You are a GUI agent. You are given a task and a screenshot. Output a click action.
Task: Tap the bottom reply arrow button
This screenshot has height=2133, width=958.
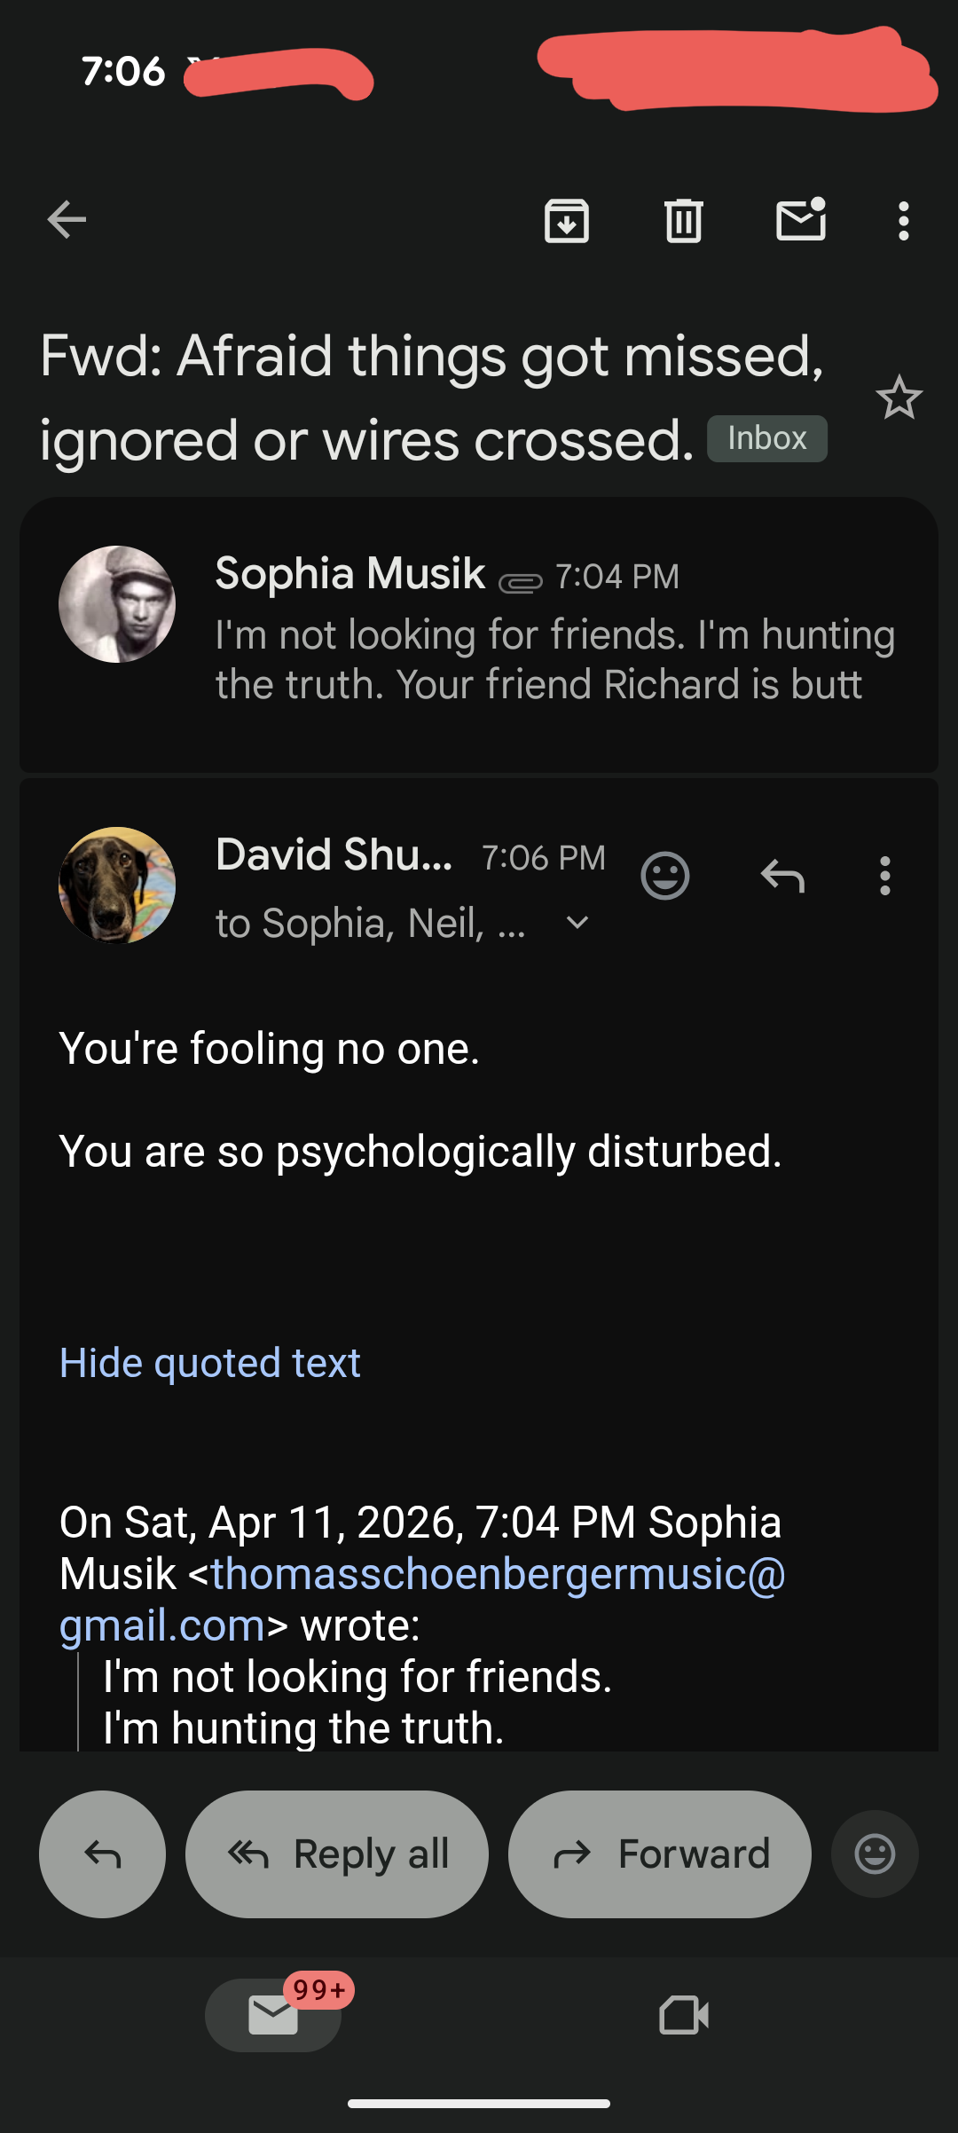[102, 1854]
